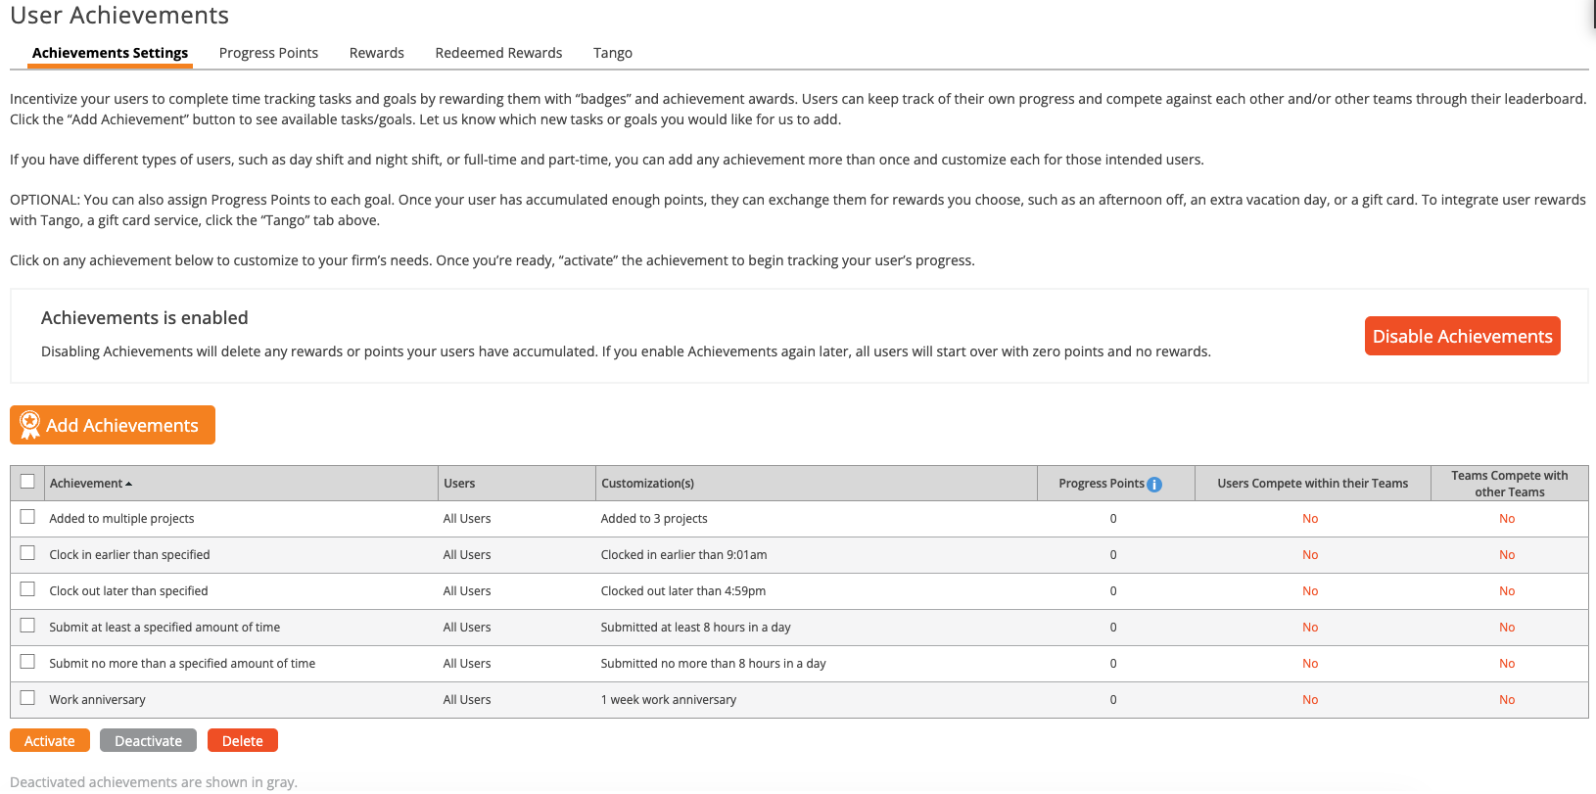The height and width of the screenshot is (794, 1596).
Task: Open Submit at least a specified amount of time
Action: 164,628
